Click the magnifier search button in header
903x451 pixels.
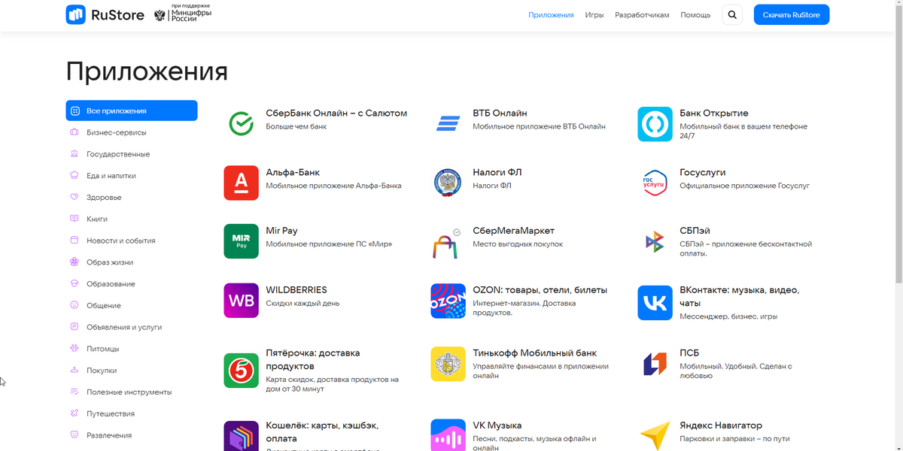pos(732,15)
